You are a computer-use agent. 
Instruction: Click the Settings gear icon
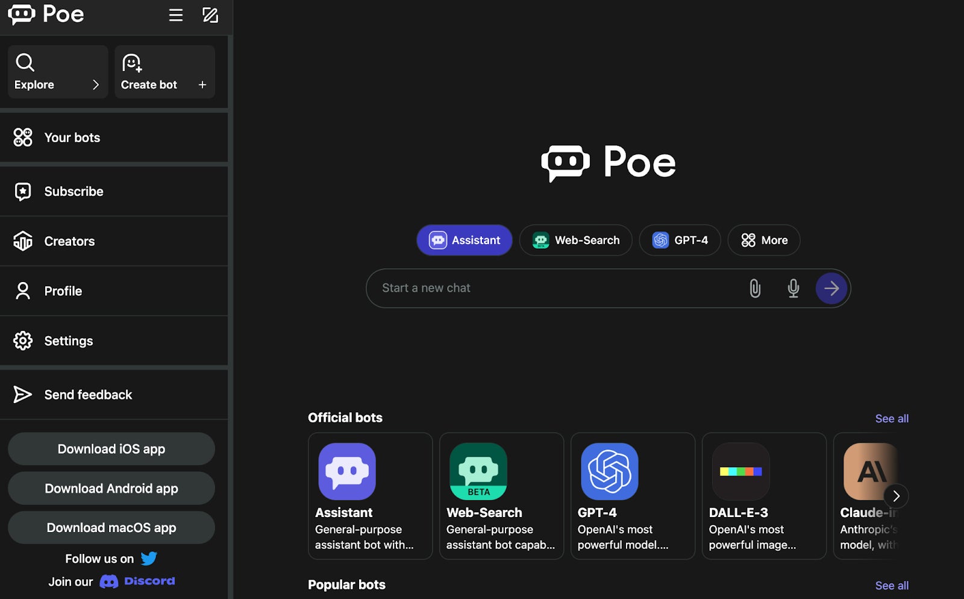pyautogui.click(x=23, y=341)
